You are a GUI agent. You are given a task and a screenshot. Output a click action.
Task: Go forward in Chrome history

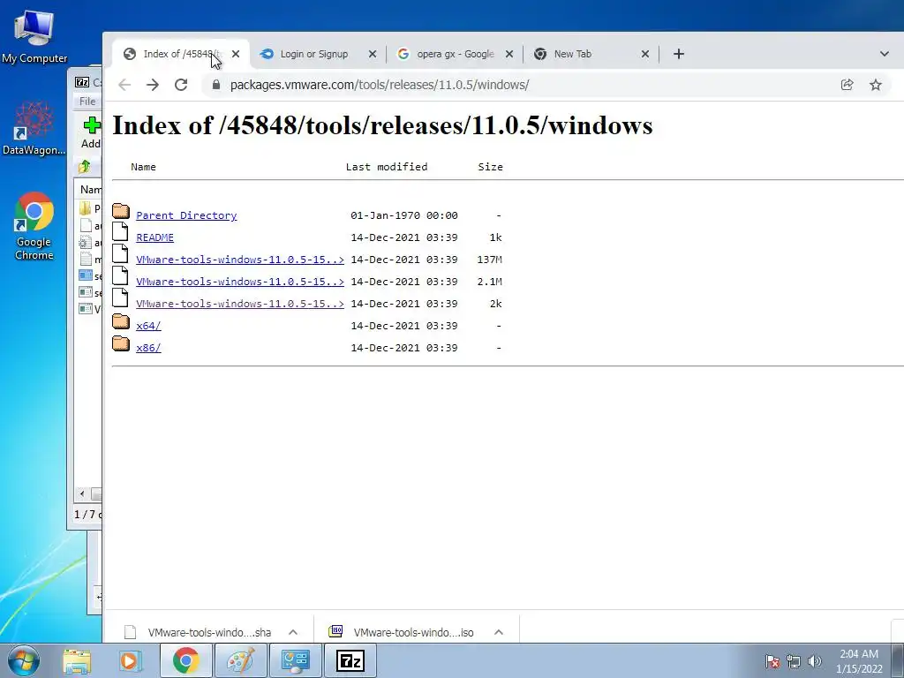tap(153, 85)
